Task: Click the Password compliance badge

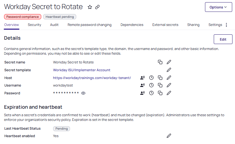Action: click(22, 17)
